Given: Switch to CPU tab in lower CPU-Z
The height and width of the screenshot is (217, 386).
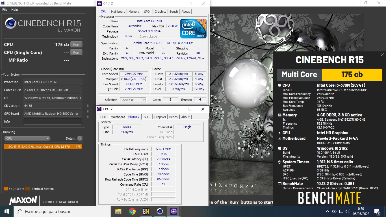Looking at the screenshot, I should coord(103,117).
